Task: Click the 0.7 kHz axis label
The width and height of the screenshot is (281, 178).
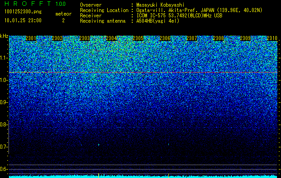Action: pos(4,147)
